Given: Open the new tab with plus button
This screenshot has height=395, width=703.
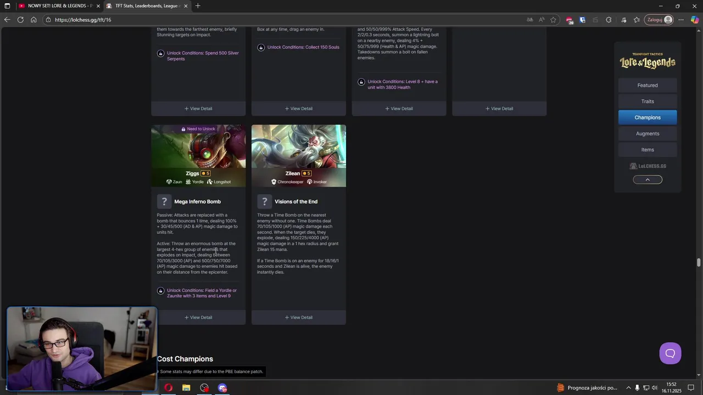Looking at the screenshot, I should pyautogui.click(x=198, y=6).
